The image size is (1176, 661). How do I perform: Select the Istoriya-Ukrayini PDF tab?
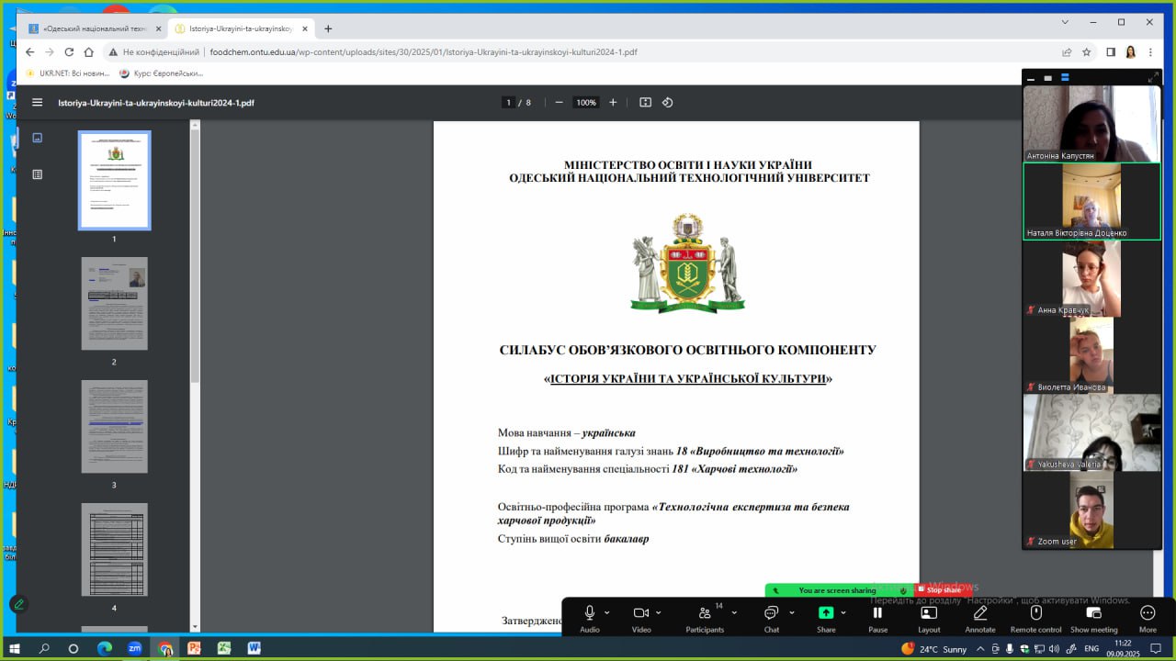point(241,28)
